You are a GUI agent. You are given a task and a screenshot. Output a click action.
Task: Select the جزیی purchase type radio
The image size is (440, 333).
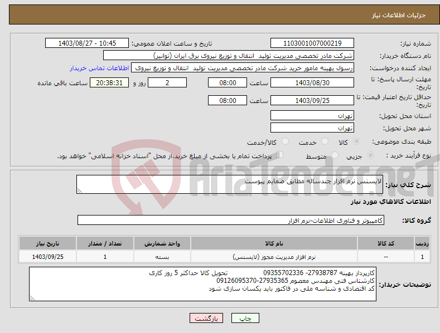coord(370,155)
